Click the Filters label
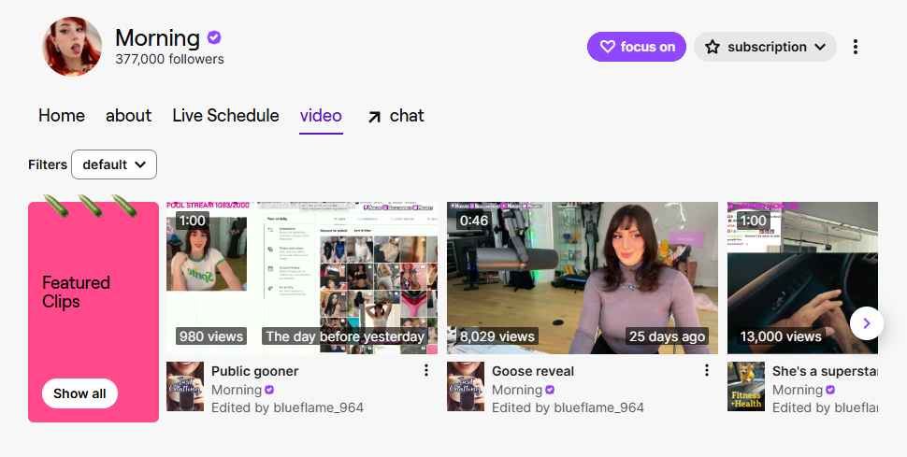Screen dimensions: 907x457 [48, 164]
